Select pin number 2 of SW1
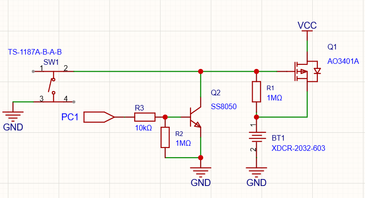This screenshot has width=365, height=198. click(66, 68)
